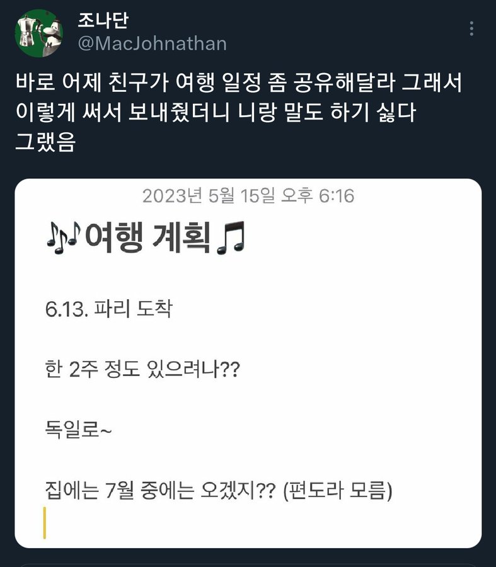
Task: Click the line '6.13. 파리 도착'
Action: click(x=108, y=310)
